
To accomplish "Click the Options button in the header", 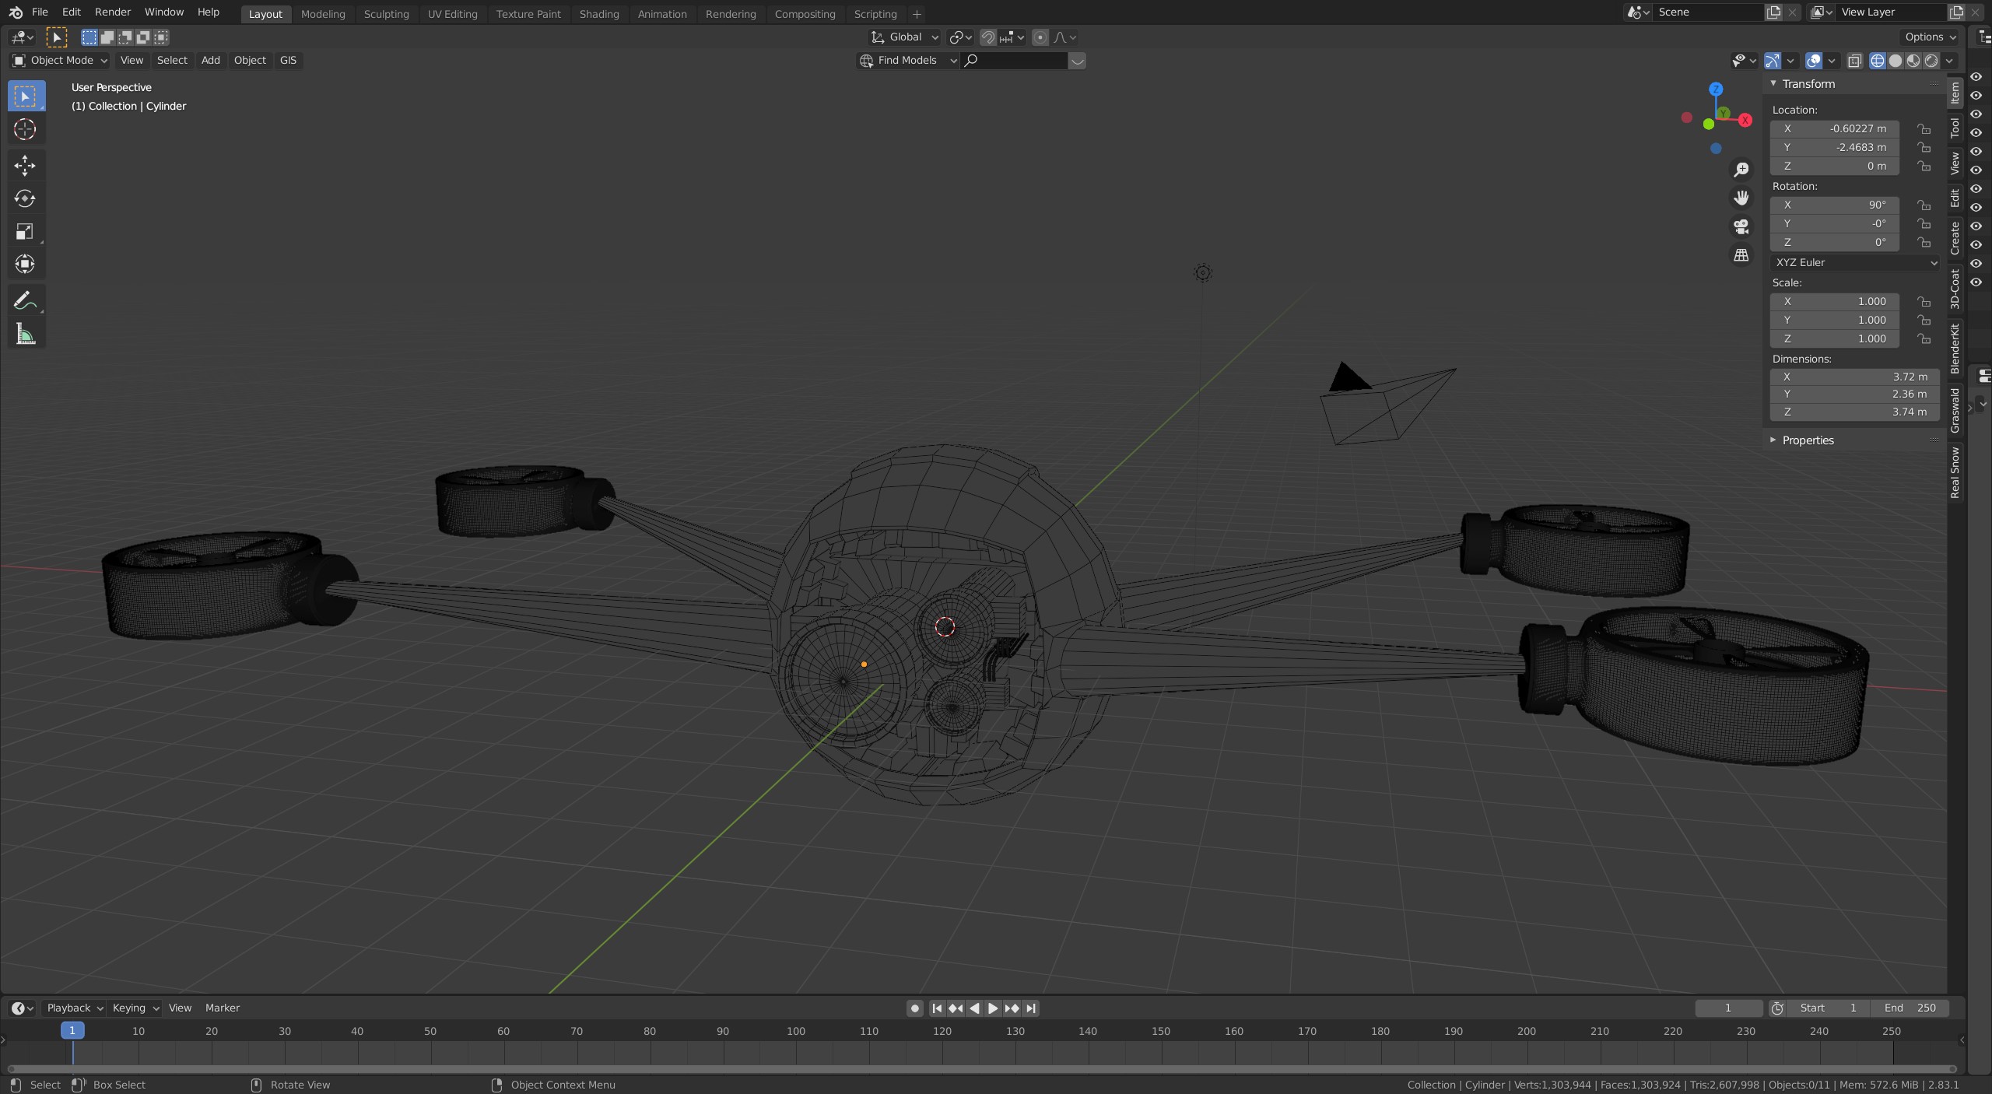I will coord(1929,37).
